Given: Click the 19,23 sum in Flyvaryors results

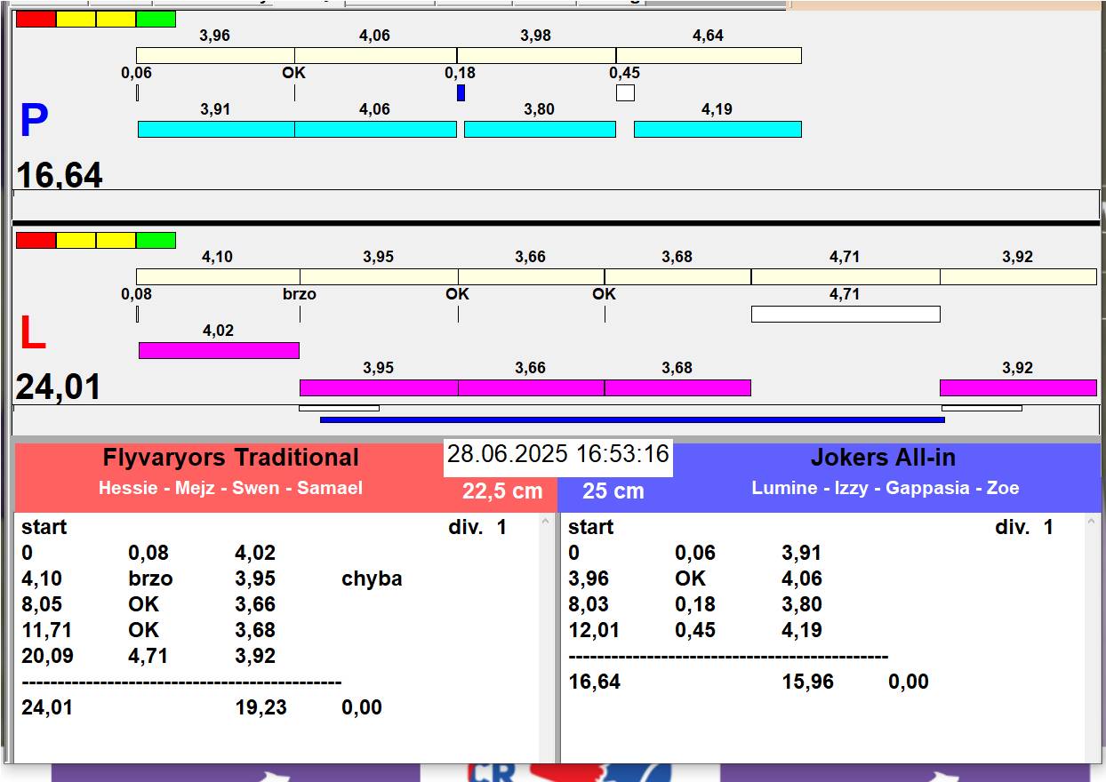Looking at the screenshot, I should (261, 707).
